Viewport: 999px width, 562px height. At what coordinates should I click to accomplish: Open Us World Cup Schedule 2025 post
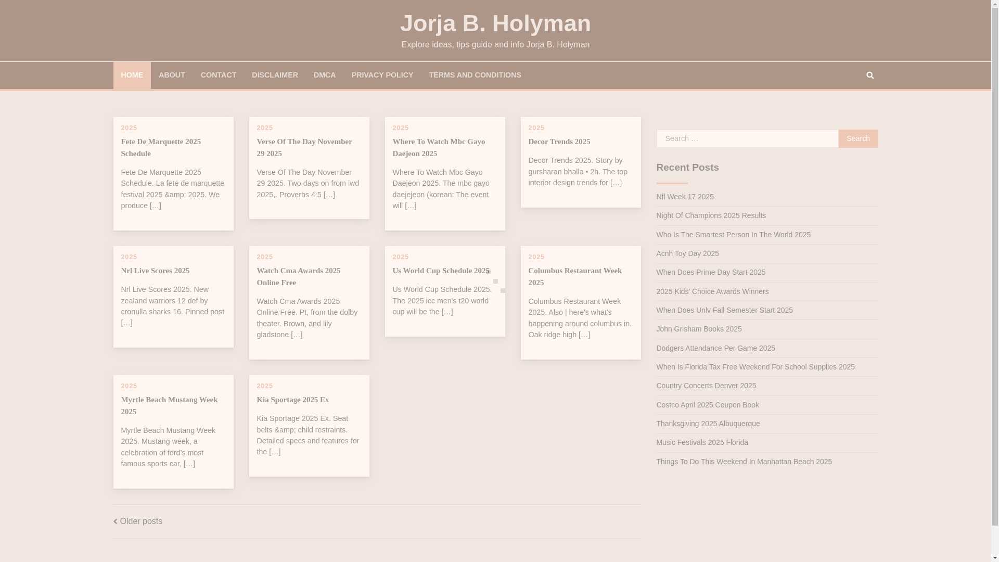pyautogui.click(x=441, y=271)
